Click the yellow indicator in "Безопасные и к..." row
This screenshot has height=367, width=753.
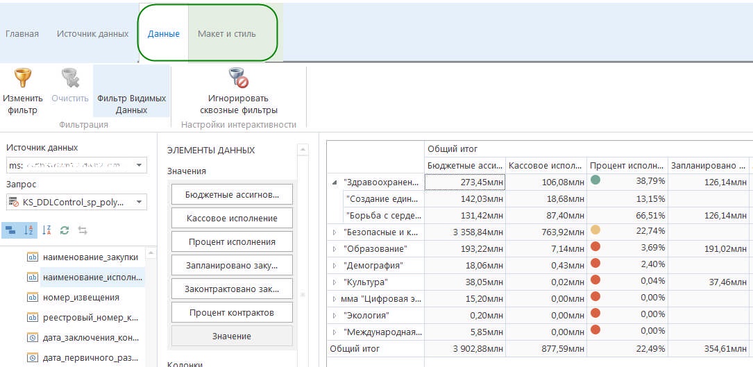[595, 230]
